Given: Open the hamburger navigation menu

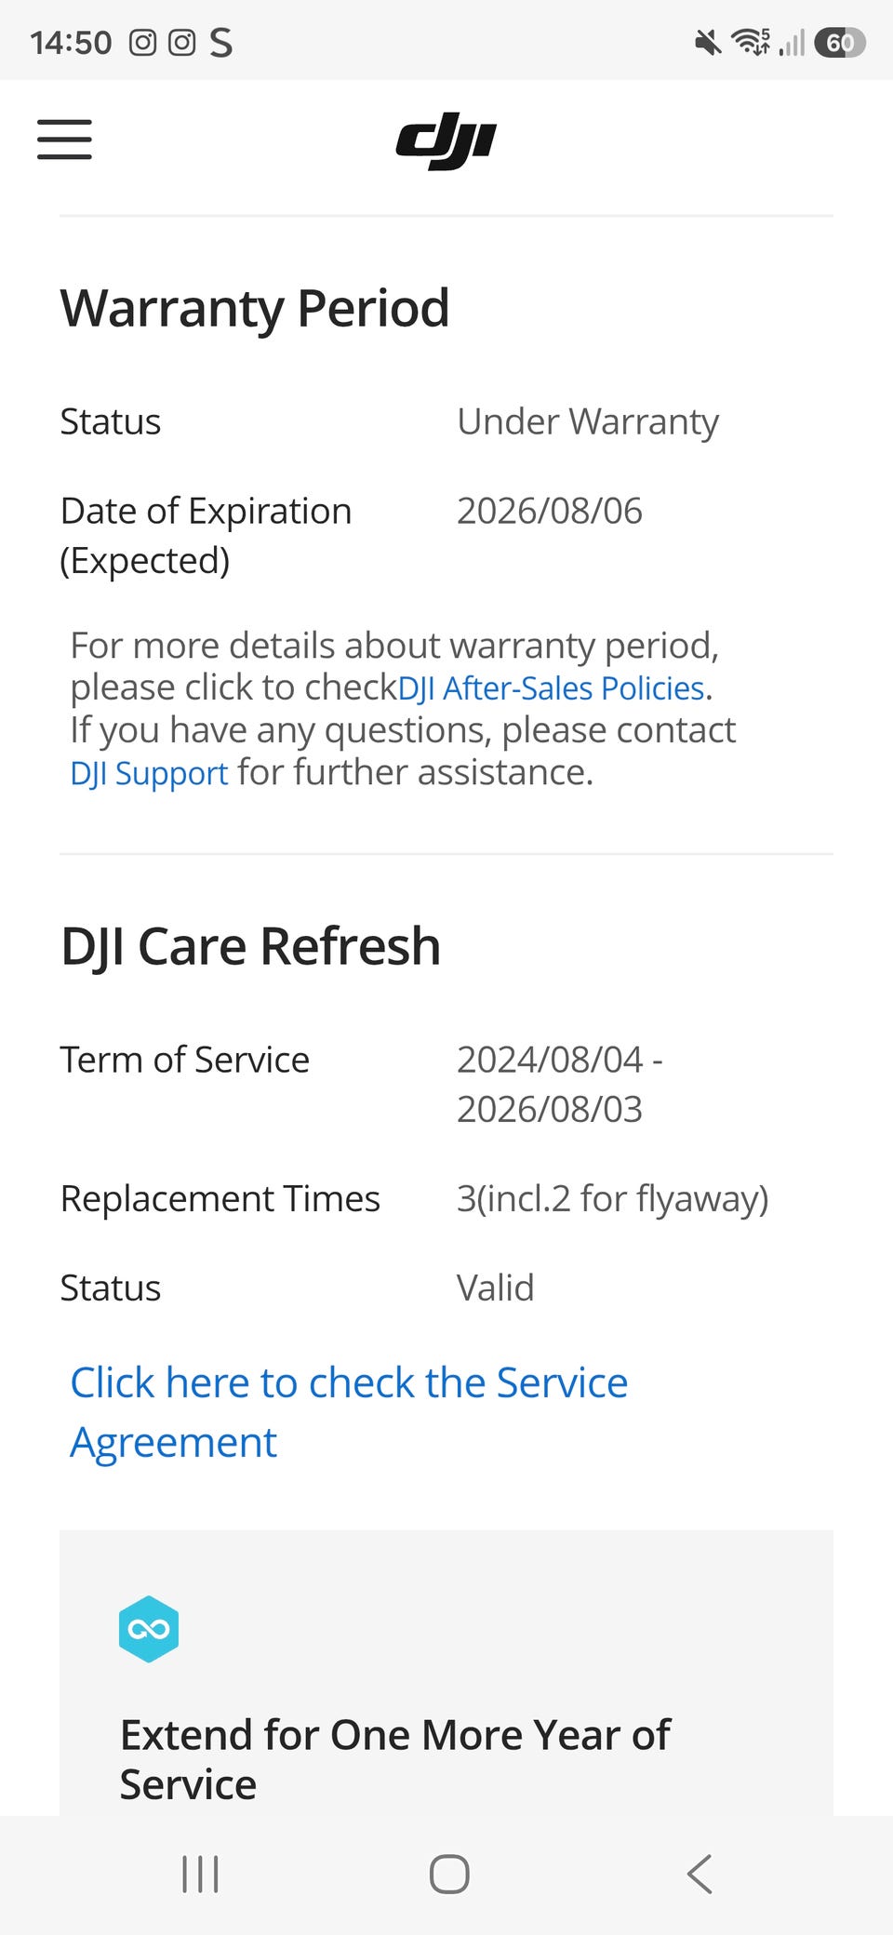Looking at the screenshot, I should click(x=64, y=140).
